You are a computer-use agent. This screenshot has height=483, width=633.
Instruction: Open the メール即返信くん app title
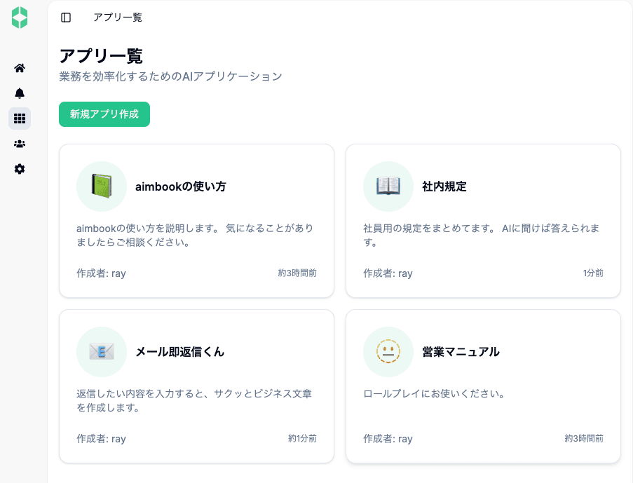point(179,352)
